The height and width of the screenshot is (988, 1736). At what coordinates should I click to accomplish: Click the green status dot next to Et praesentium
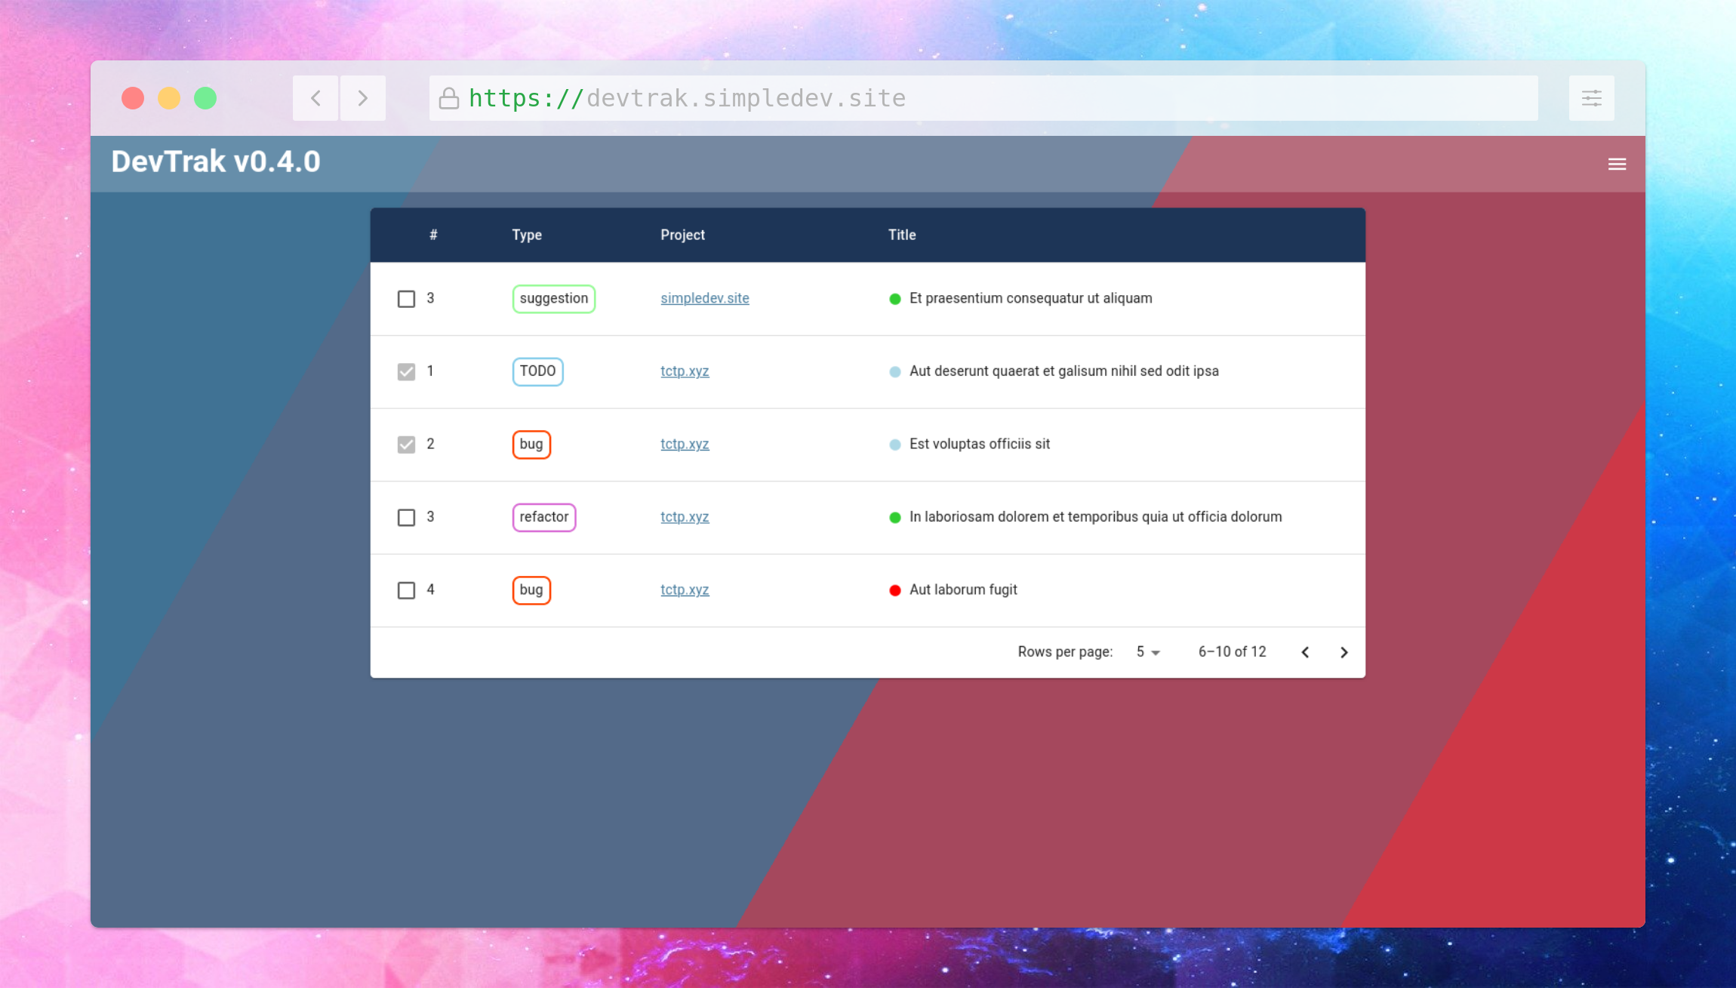pyautogui.click(x=894, y=299)
